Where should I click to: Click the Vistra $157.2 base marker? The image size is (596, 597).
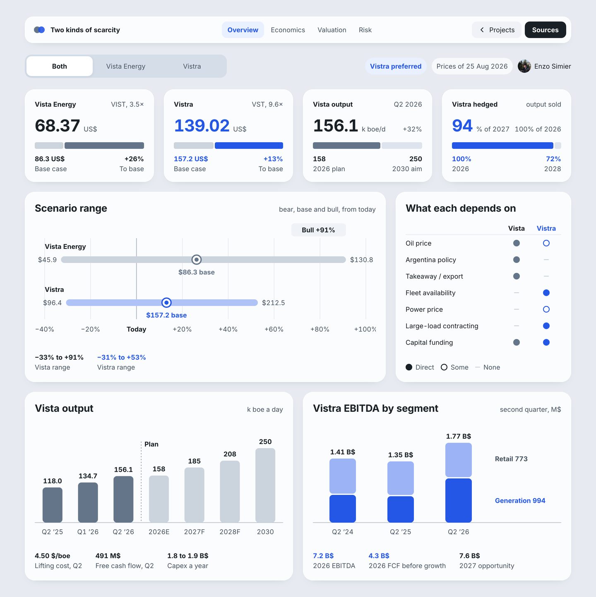[166, 303]
